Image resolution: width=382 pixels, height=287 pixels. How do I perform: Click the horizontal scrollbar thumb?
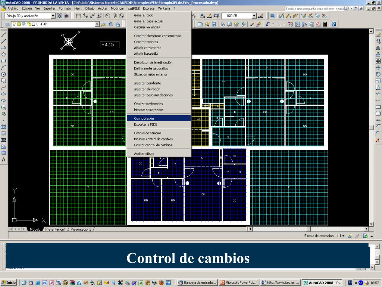coord(308,229)
